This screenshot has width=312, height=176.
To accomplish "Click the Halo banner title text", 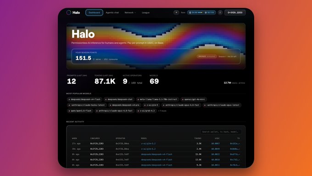I will 83,34.
